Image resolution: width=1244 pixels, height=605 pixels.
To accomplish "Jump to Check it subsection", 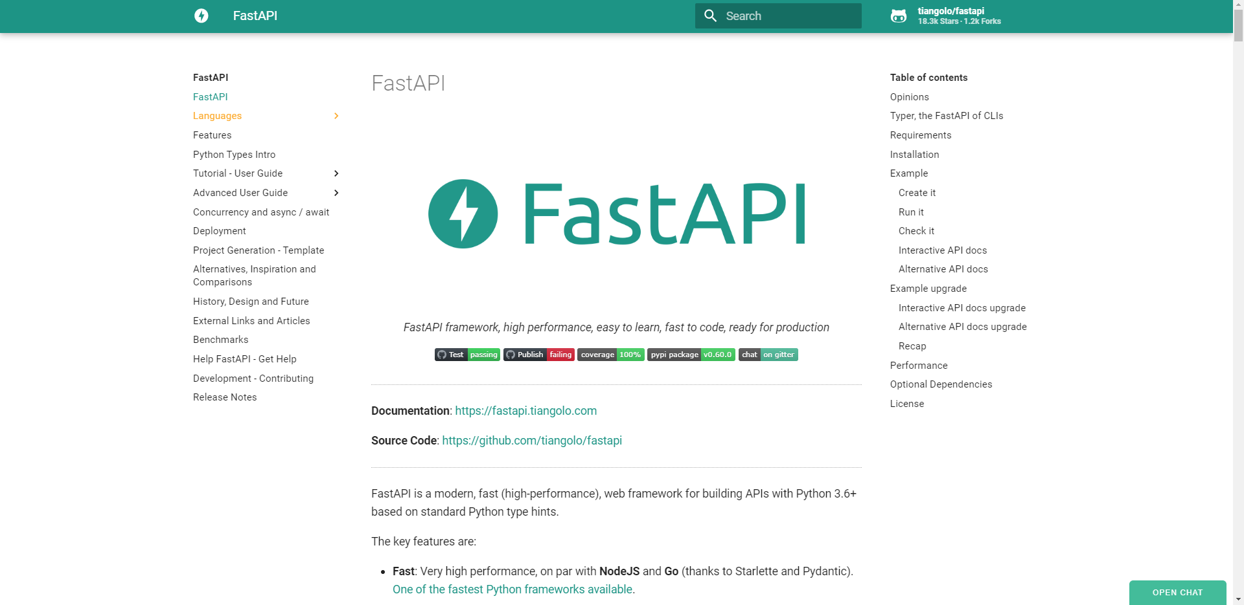I will [x=917, y=231].
